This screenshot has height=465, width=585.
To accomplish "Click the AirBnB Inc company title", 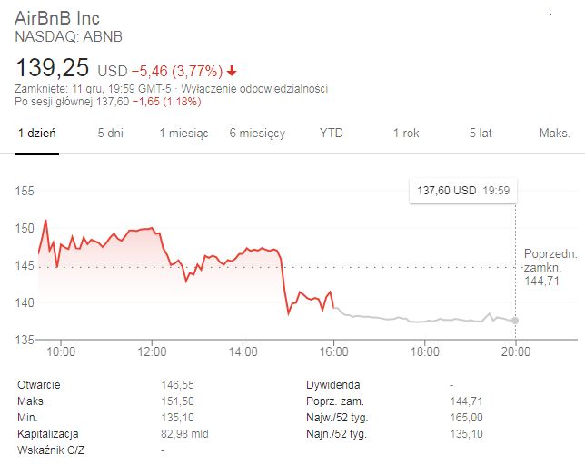I will (x=58, y=18).
